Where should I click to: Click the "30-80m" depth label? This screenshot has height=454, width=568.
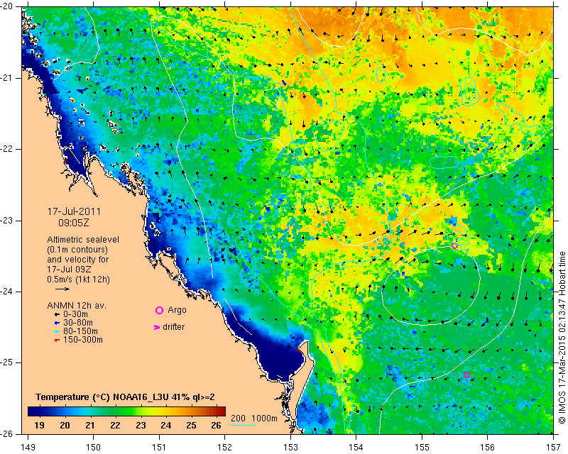coord(78,323)
